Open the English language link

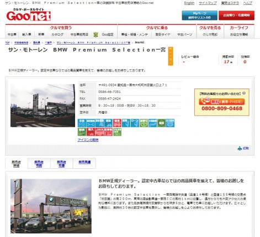189,3
